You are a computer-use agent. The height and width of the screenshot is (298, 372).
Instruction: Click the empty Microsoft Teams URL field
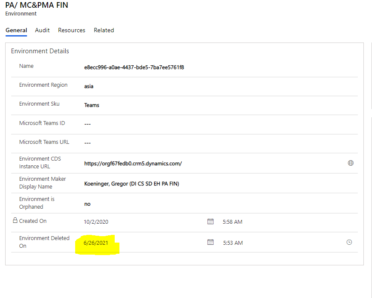click(x=88, y=143)
